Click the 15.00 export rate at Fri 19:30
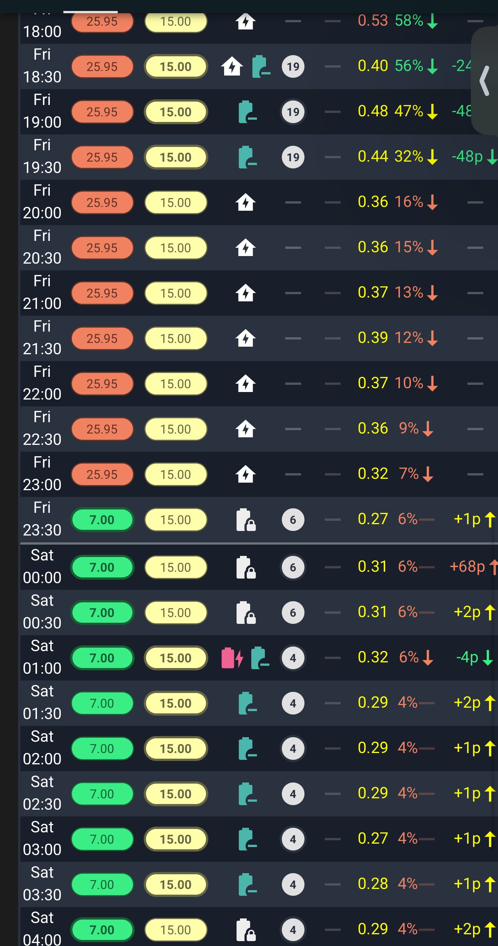498x946 pixels. click(176, 157)
